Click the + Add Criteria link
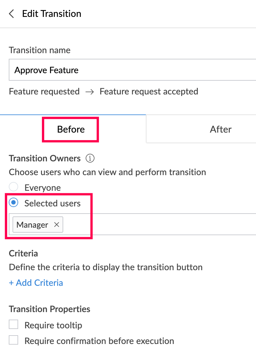This screenshot has width=256, height=364. (x=36, y=283)
